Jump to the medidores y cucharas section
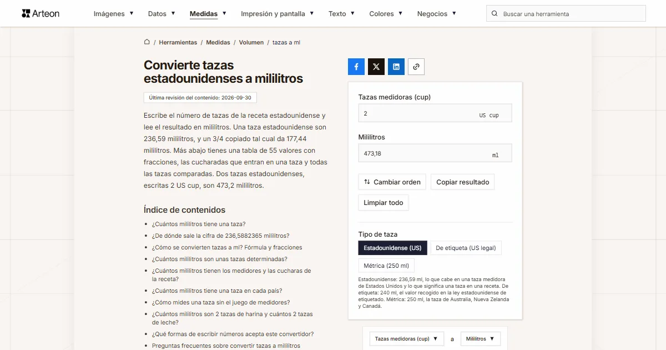This screenshot has width=666, height=350. pos(231,274)
